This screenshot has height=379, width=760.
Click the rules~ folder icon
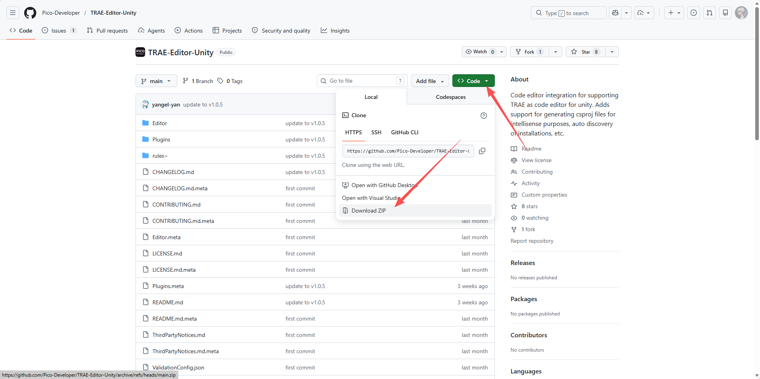pos(145,156)
